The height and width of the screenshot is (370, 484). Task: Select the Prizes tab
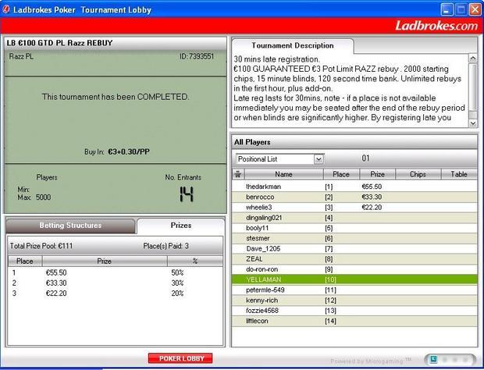click(181, 226)
